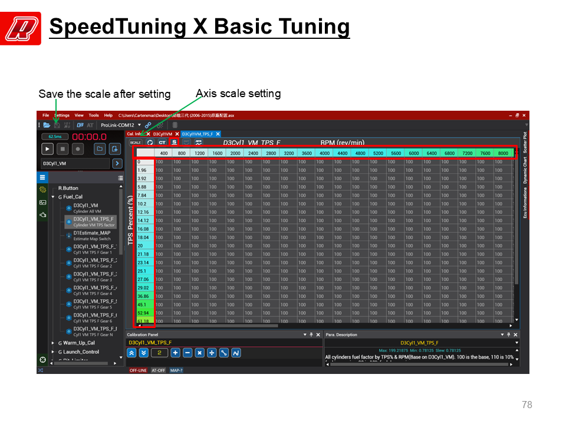Click the D3Cyl1_VM search field
Viewport: 566px width, 424px height.
click(x=75, y=163)
